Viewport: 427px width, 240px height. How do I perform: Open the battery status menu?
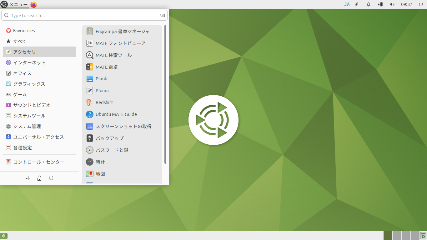380,4
